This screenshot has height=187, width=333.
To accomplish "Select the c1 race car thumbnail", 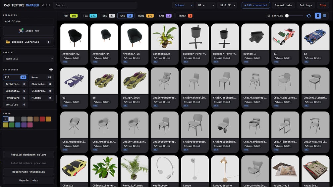I will coord(285,37).
